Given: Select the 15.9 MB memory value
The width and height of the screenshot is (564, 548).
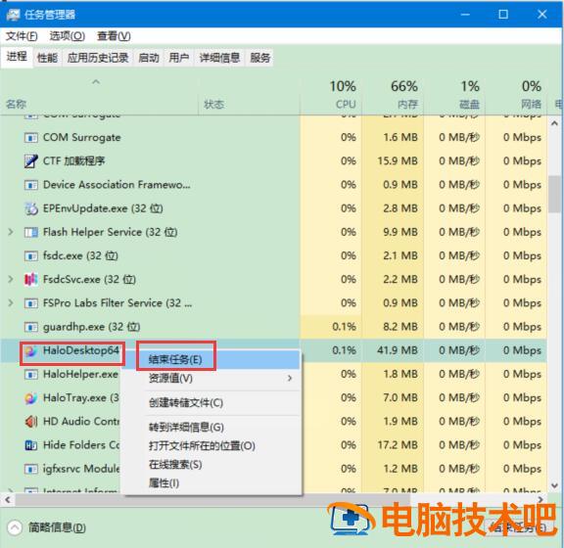Looking at the screenshot, I should point(398,160).
